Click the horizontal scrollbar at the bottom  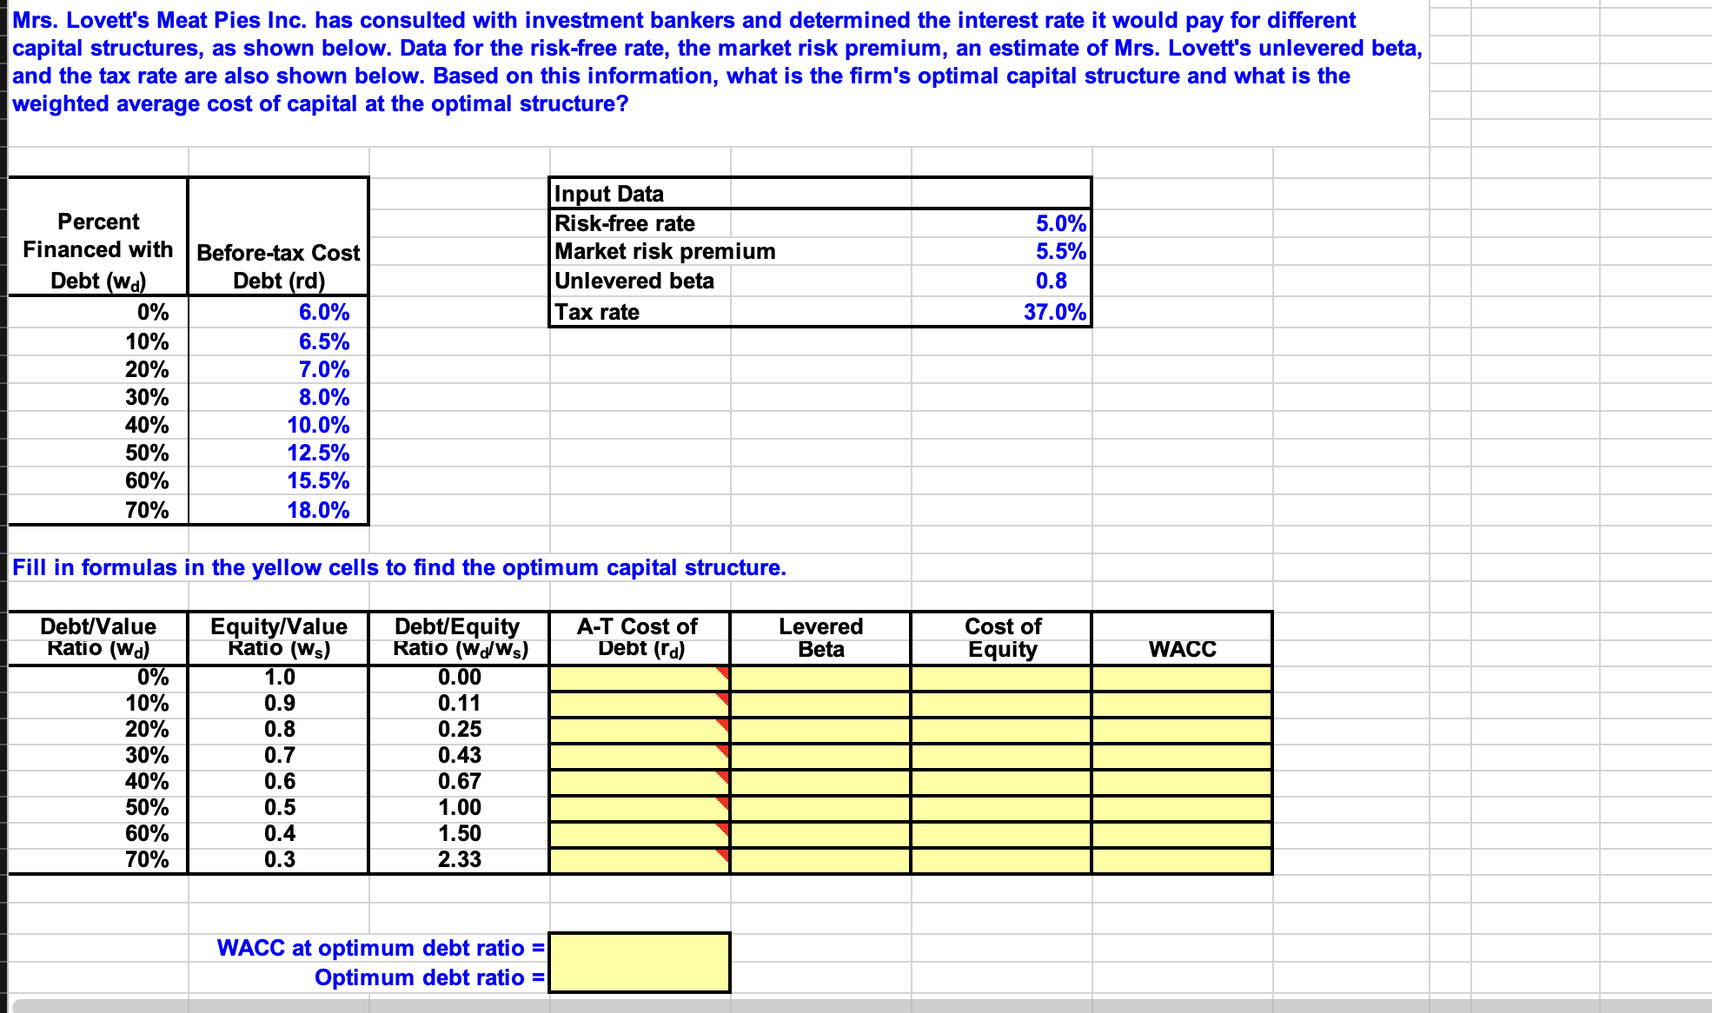point(860,1006)
